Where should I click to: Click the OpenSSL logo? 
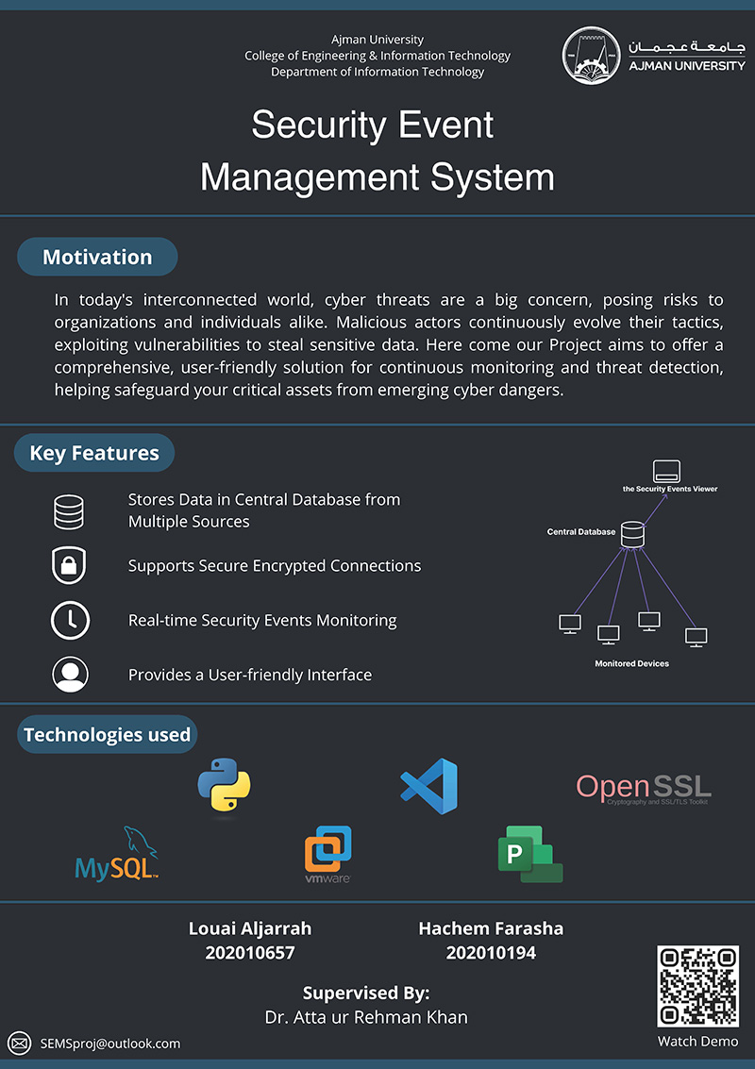643,788
